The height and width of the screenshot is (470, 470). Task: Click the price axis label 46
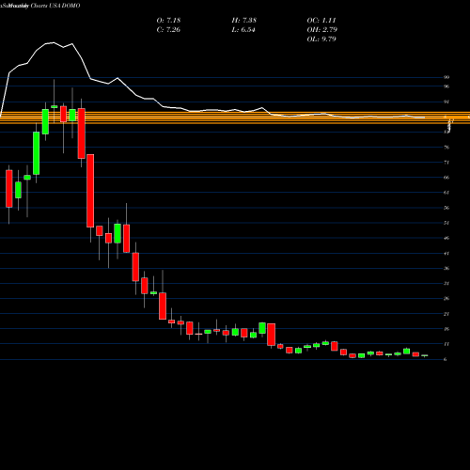click(446, 238)
